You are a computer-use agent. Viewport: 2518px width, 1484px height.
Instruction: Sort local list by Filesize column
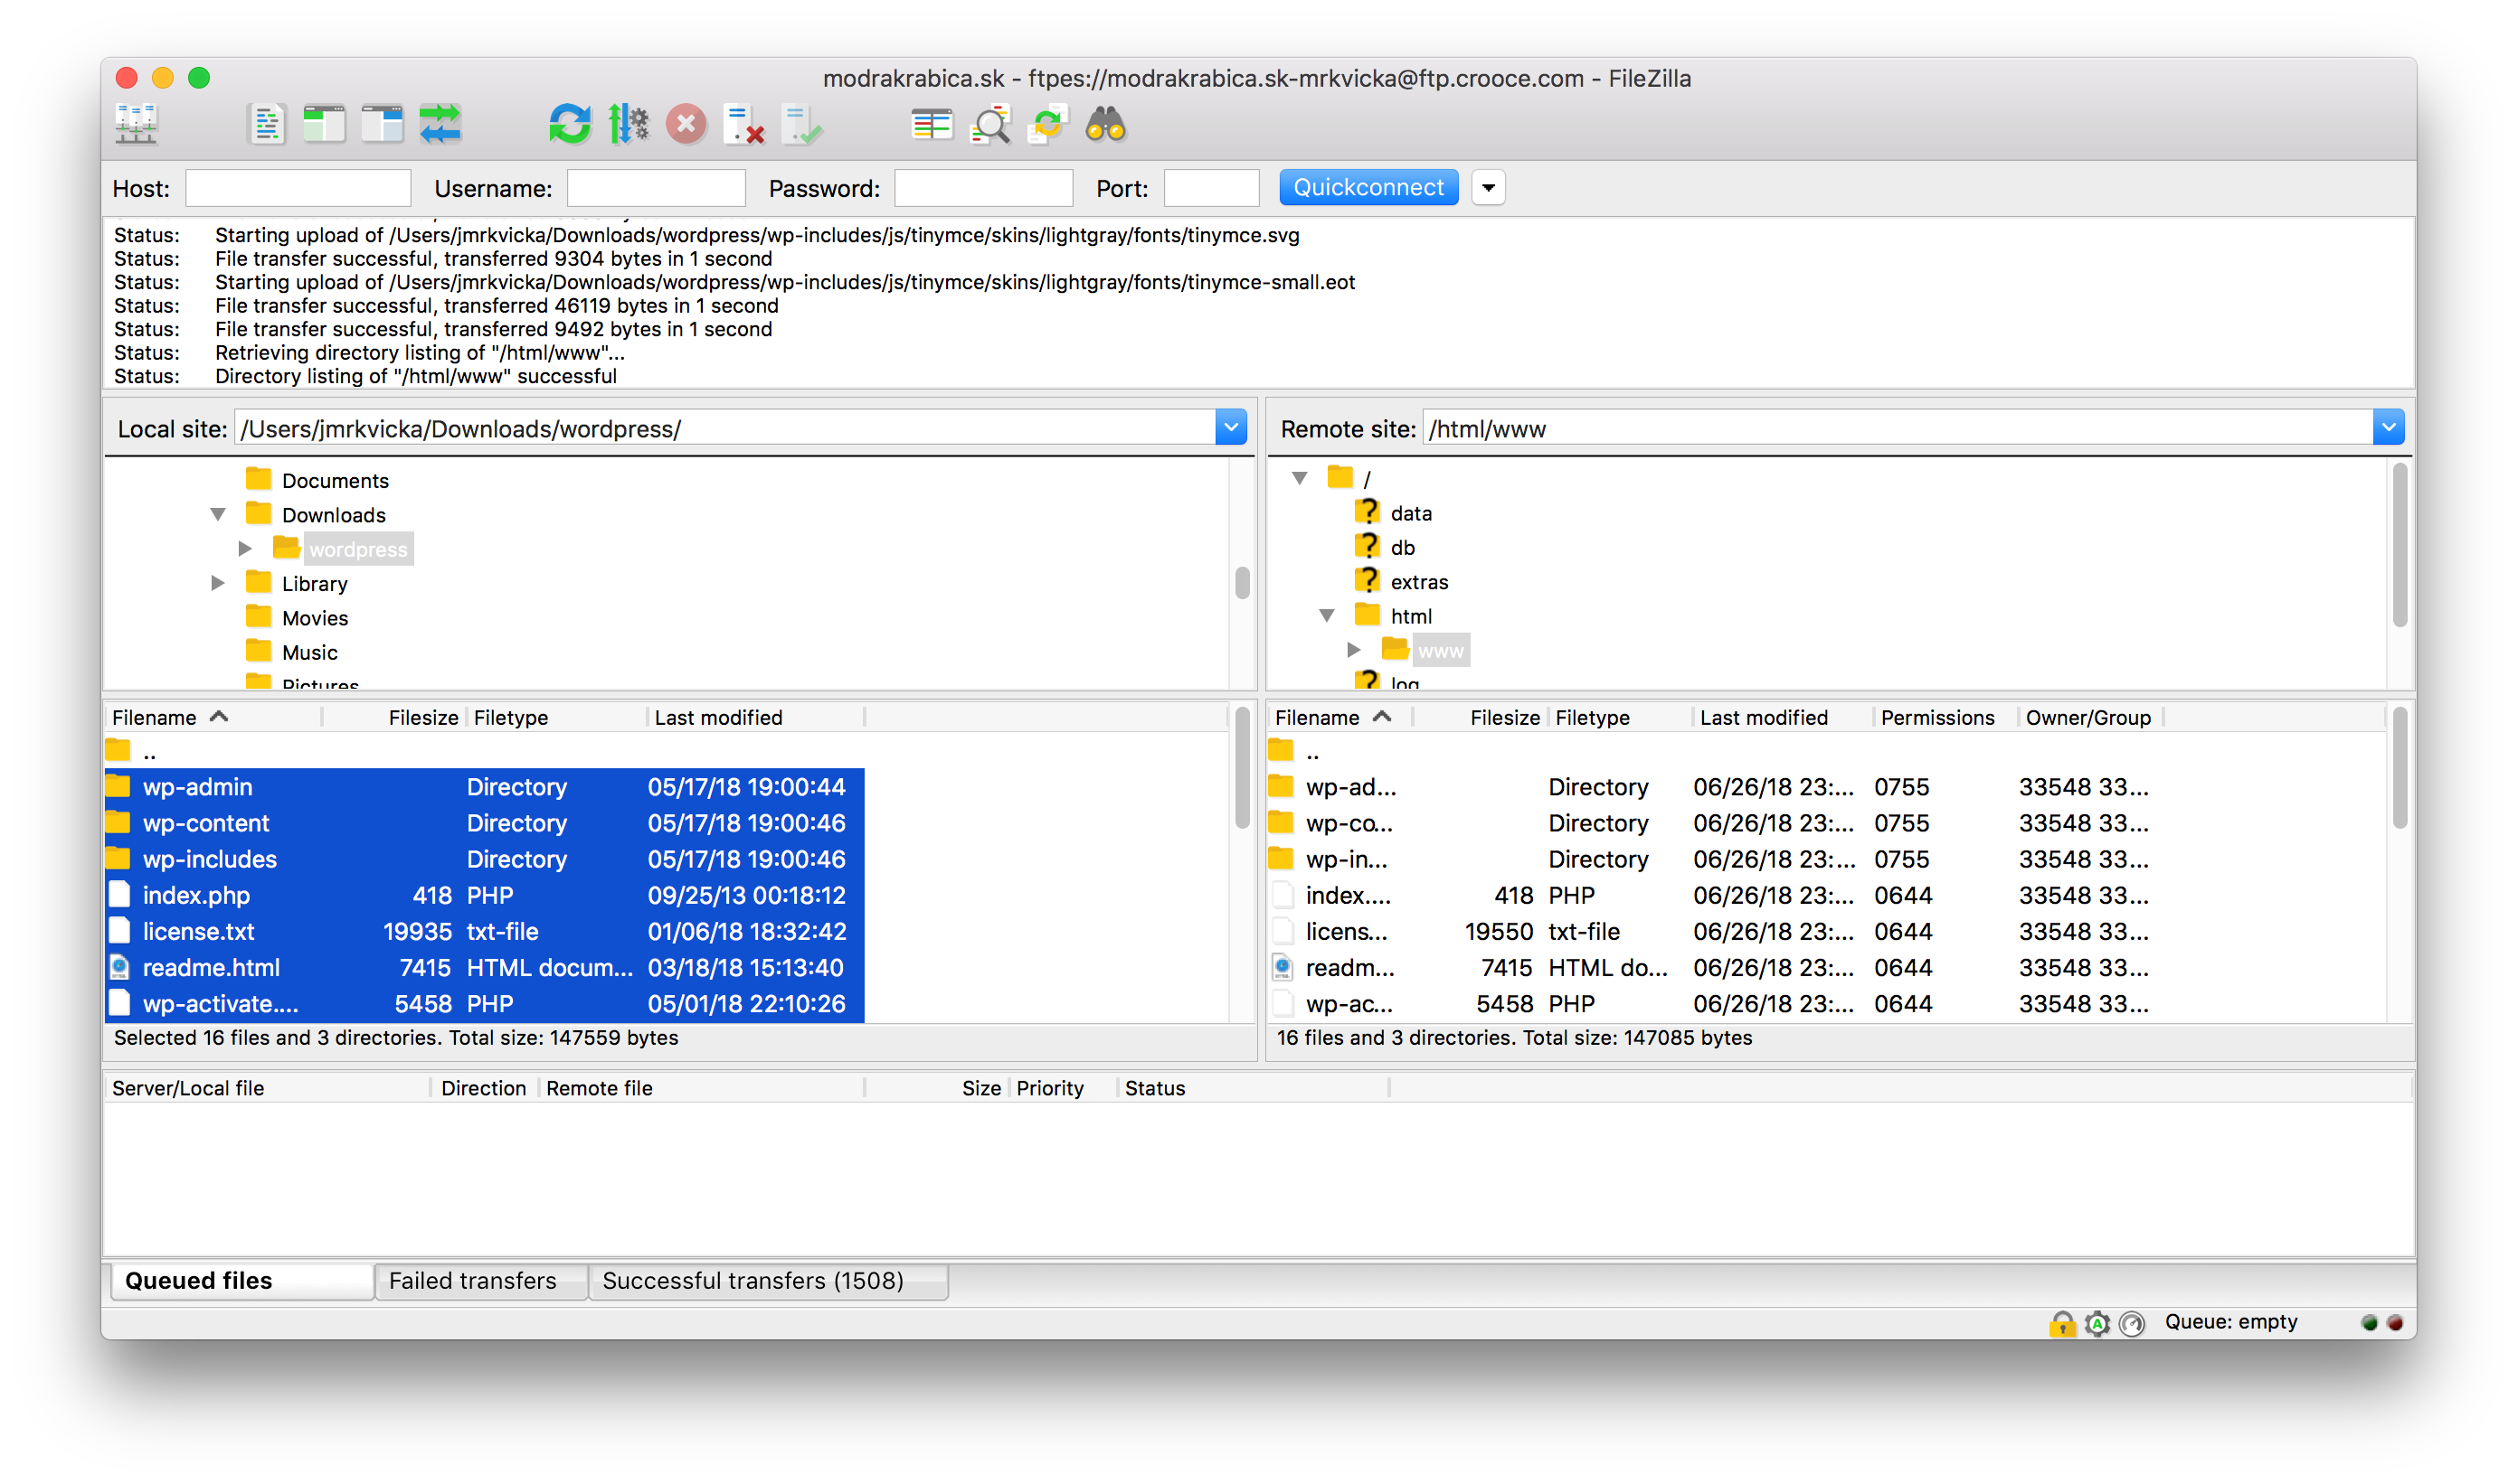coord(395,717)
